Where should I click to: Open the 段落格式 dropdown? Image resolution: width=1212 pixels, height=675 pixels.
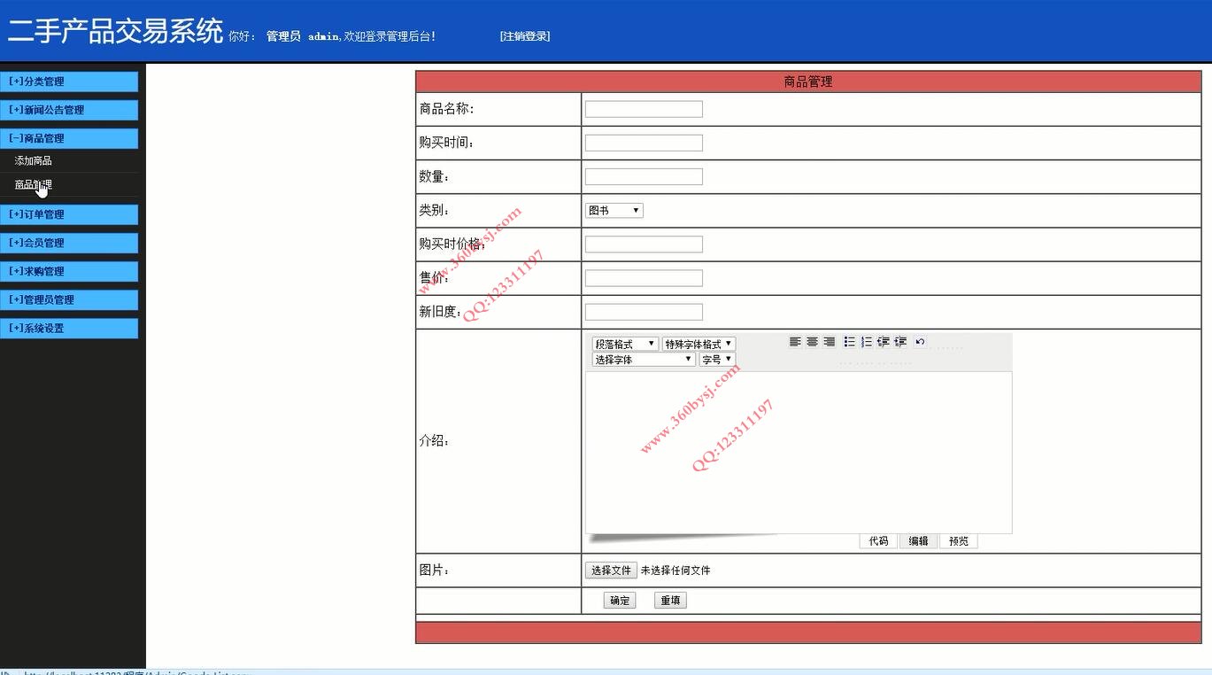pos(625,344)
